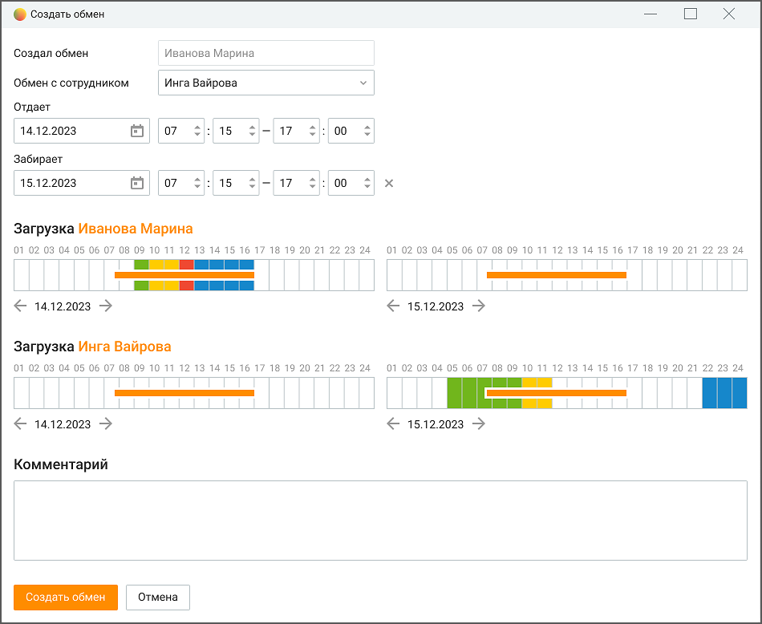The image size is (762, 624).
Task: Remove the Забирает row with X icon
Action: point(389,183)
